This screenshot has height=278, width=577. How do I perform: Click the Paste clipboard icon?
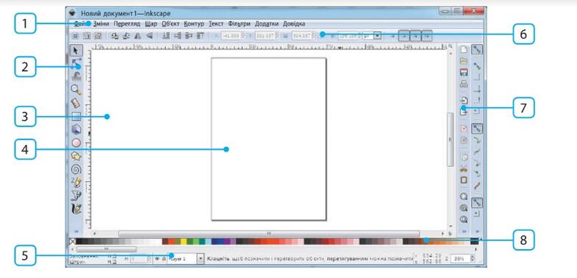point(464,180)
